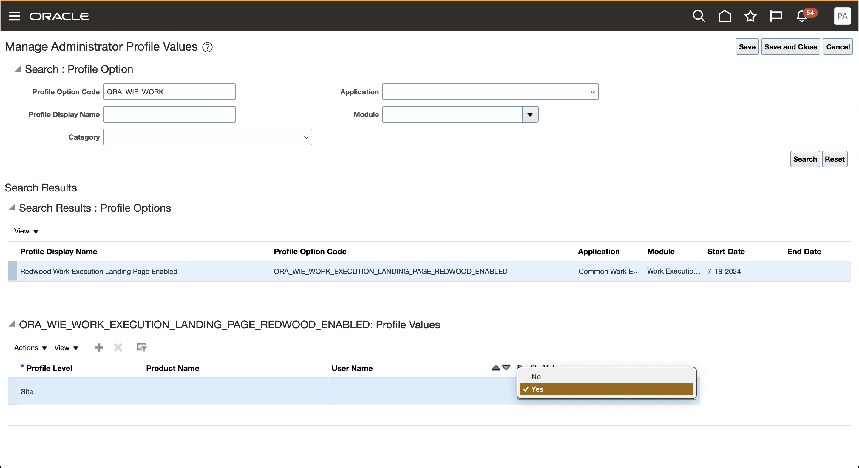This screenshot has height=468, width=859.
Task: Open the Application dropdown
Action: [490, 91]
